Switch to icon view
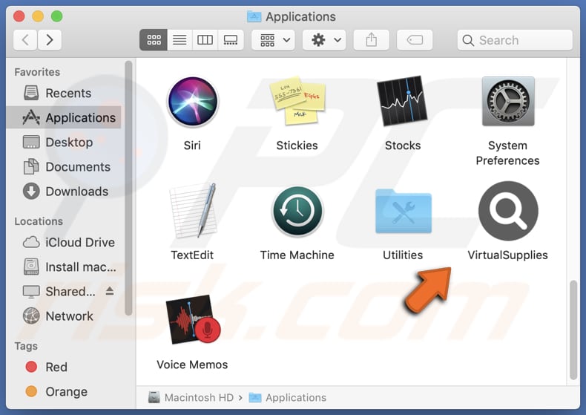The width and height of the screenshot is (586, 415). pos(154,39)
